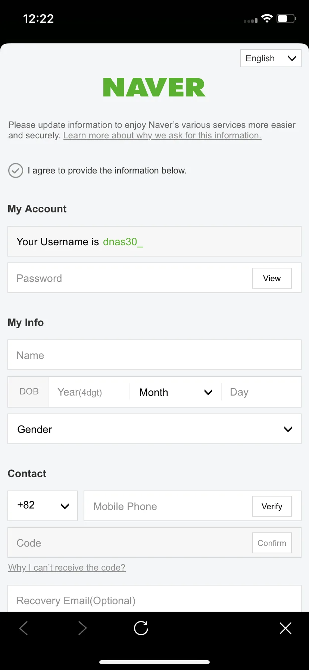
Task: Focus the Name input field
Action: [154, 355]
